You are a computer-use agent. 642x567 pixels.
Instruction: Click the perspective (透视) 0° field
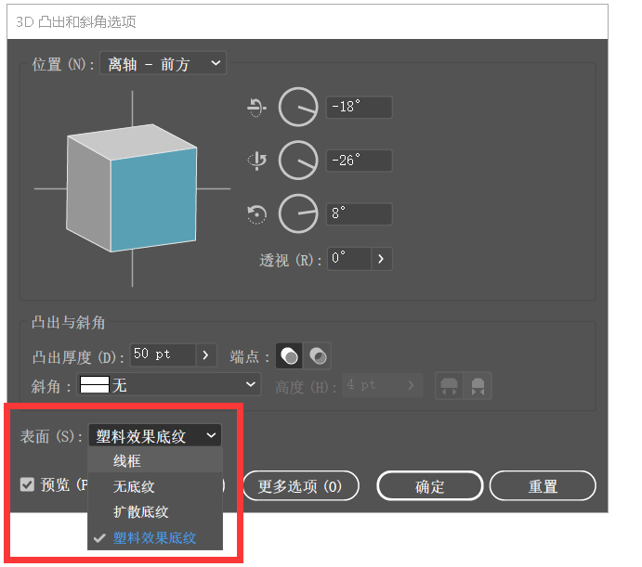click(x=349, y=259)
